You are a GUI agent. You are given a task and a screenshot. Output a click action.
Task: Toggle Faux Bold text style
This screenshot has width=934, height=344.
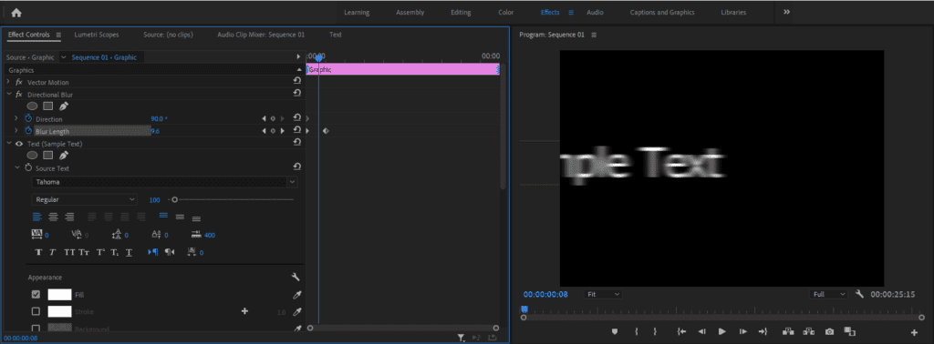click(38, 252)
